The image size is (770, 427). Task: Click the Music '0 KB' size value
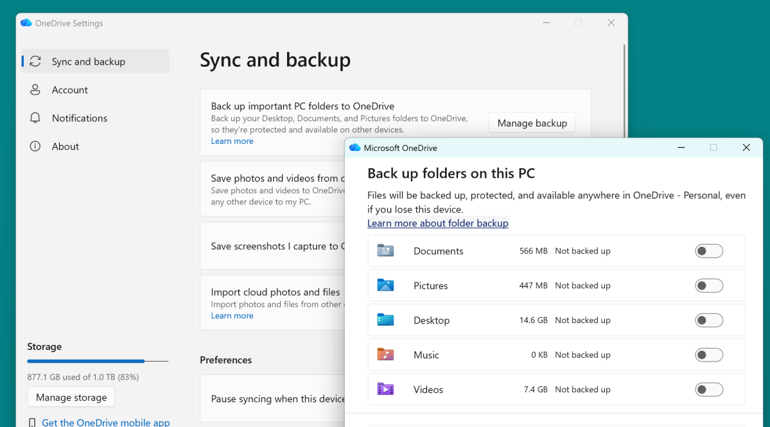coord(539,355)
